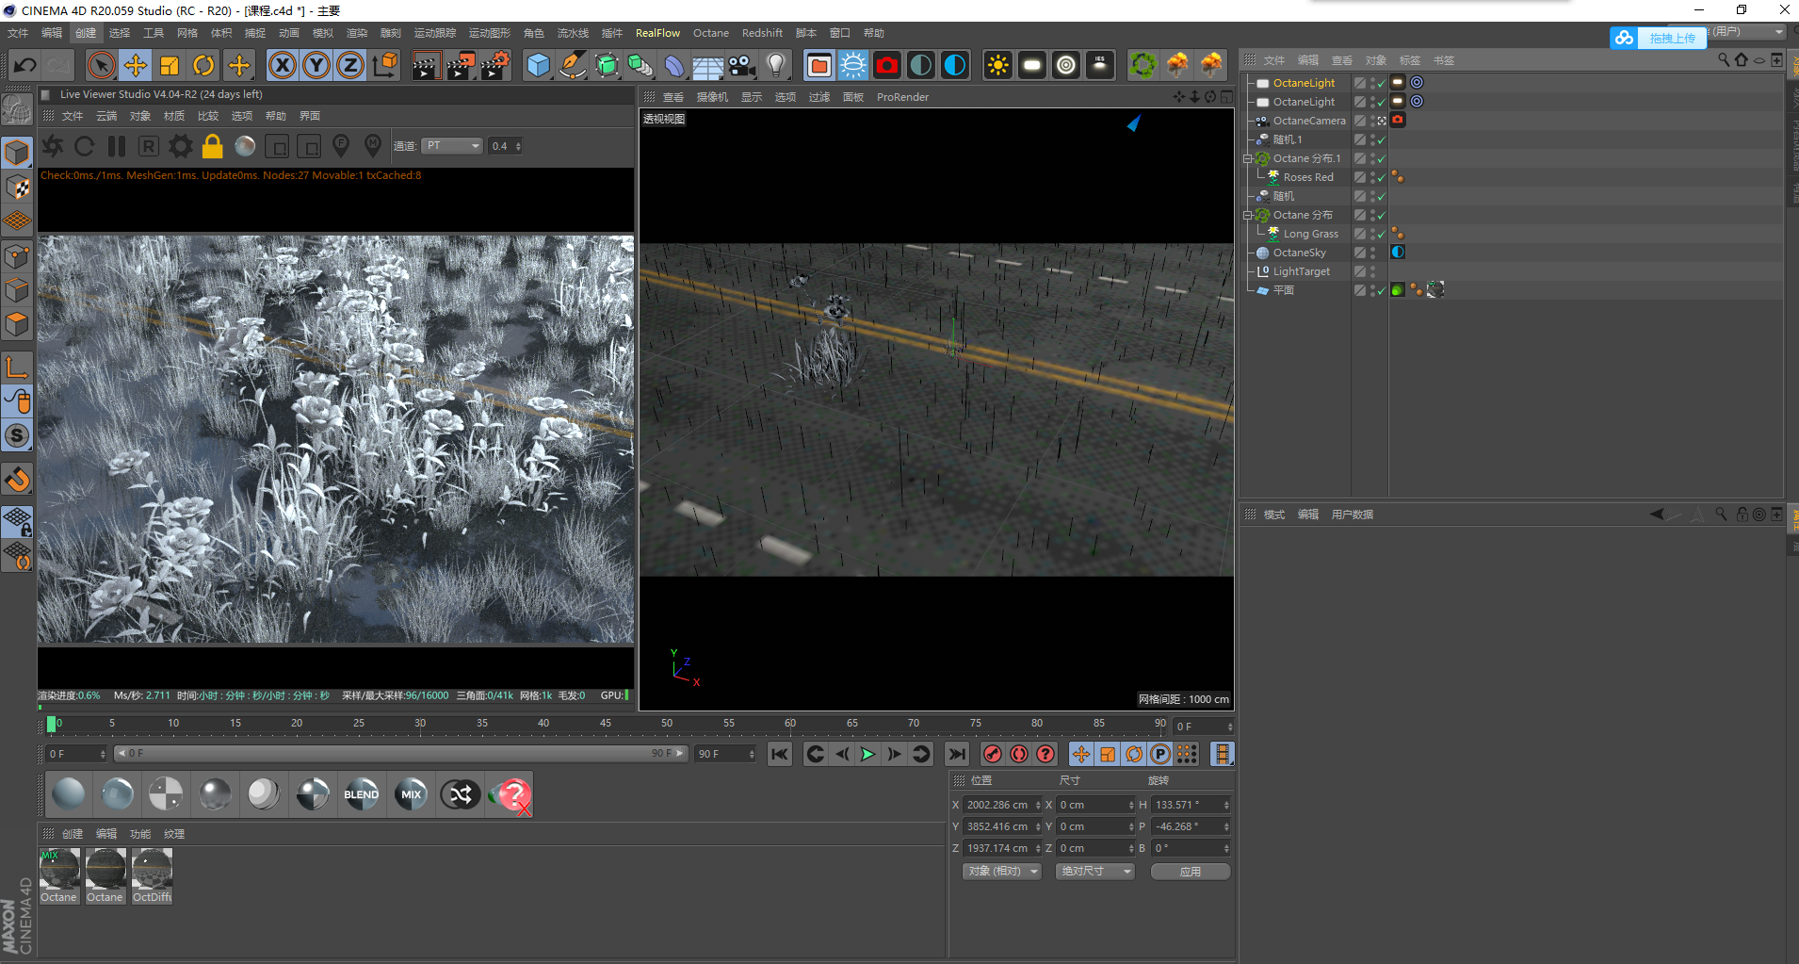The image size is (1799, 964).
Task: Open the Octane Live Viewer window icon
Action: coord(819,65)
